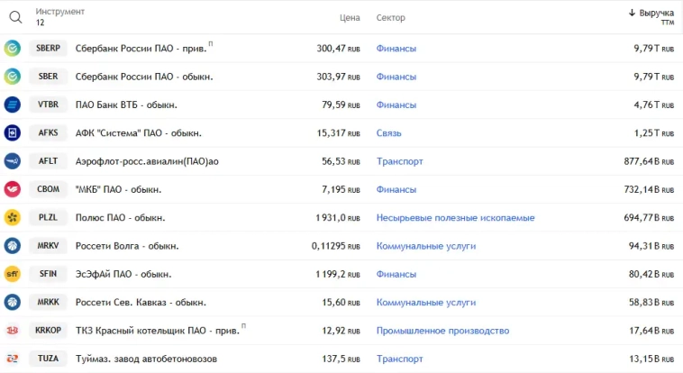Open the MRKV ticker badge

tap(48, 246)
